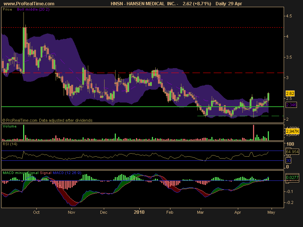Click the Oct date axis label
This screenshot has width=303, height=227.
[x=36, y=212]
